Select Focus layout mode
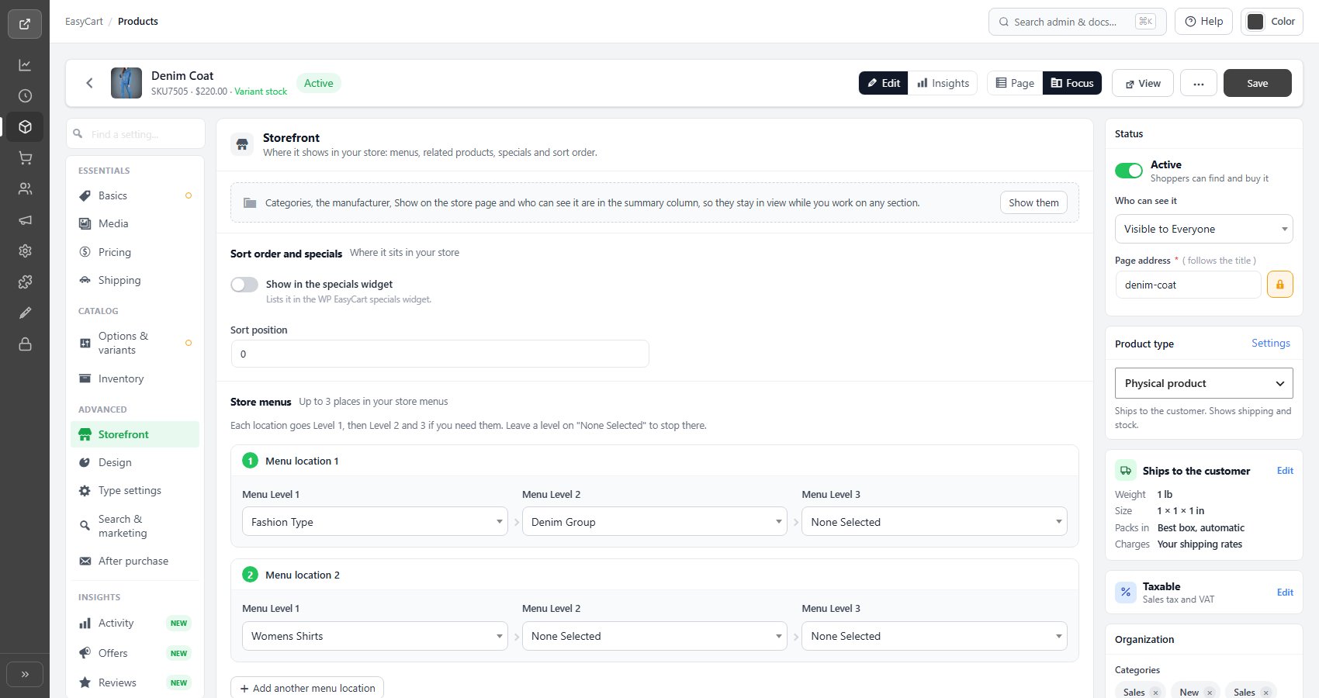Viewport: 1319px width, 698px height. click(1072, 83)
